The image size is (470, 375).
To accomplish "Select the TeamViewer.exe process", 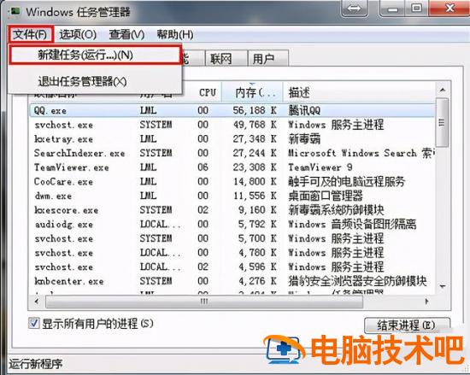I will (232, 167).
